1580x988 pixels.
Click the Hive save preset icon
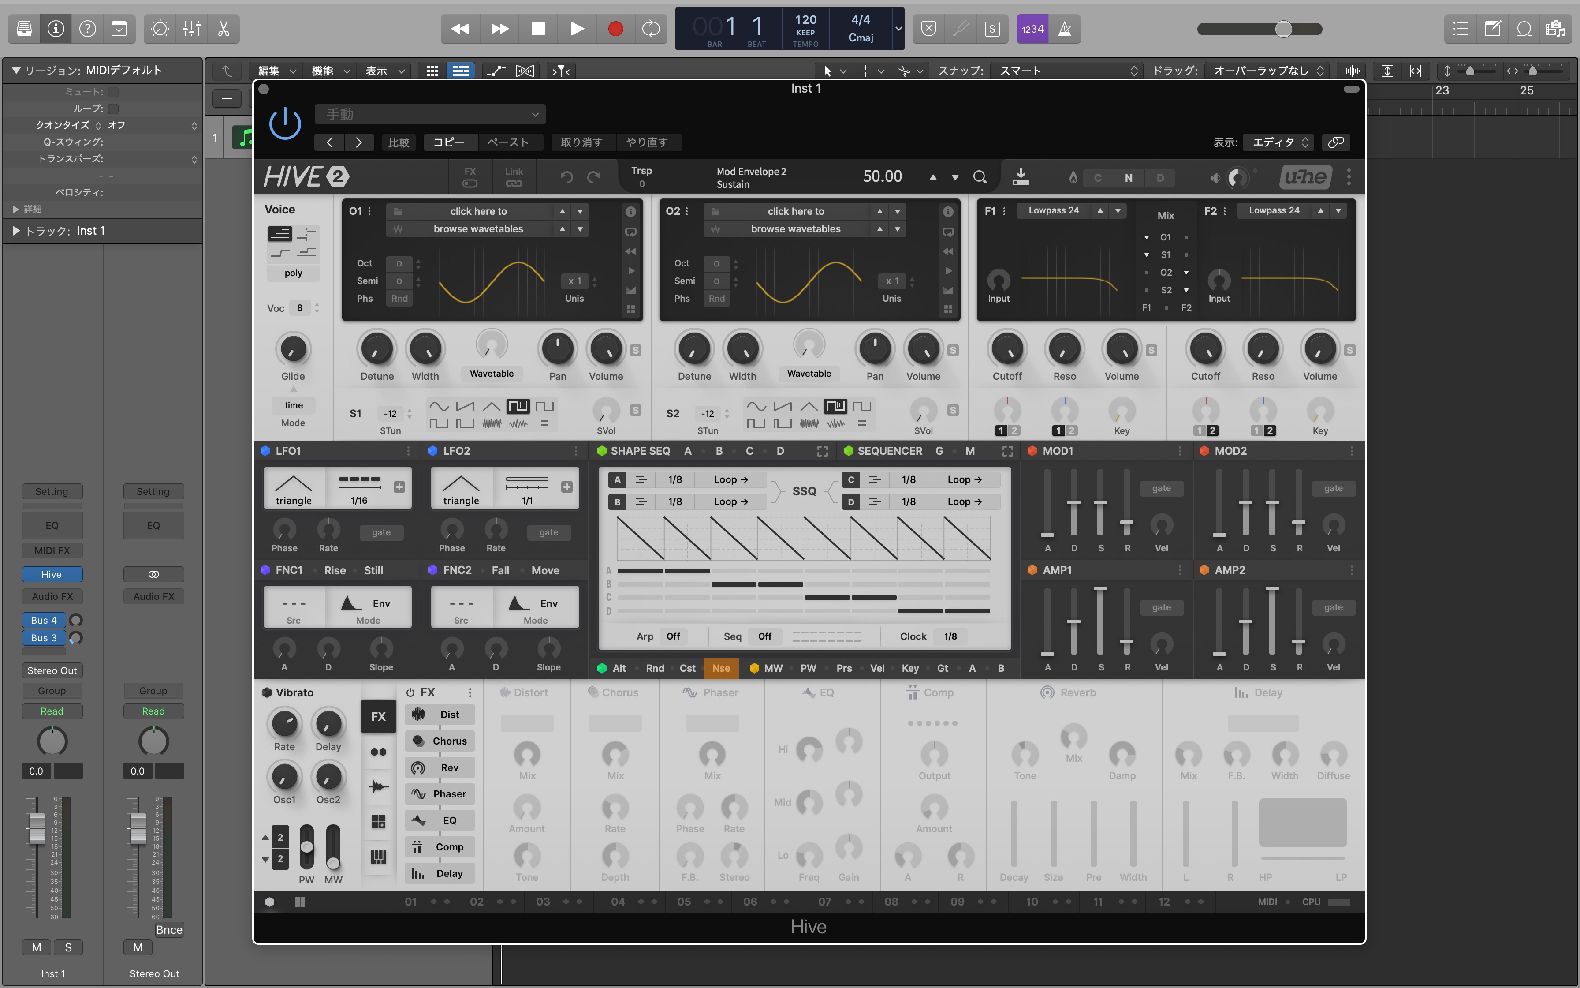pyautogui.click(x=1021, y=176)
